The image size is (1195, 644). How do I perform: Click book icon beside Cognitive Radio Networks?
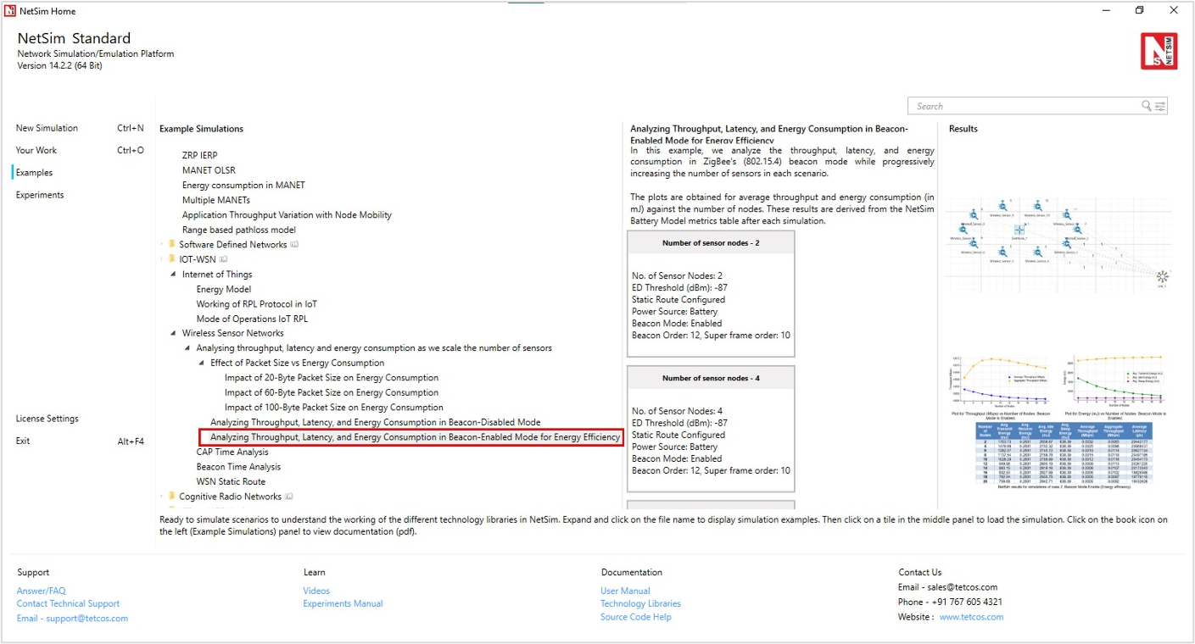click(289, 497)
